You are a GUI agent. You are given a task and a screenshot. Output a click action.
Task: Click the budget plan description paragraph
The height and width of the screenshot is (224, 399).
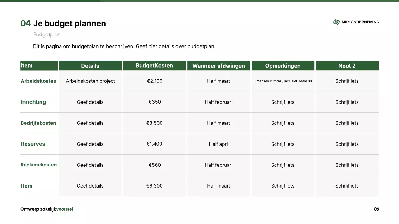[x=124, y=47]
